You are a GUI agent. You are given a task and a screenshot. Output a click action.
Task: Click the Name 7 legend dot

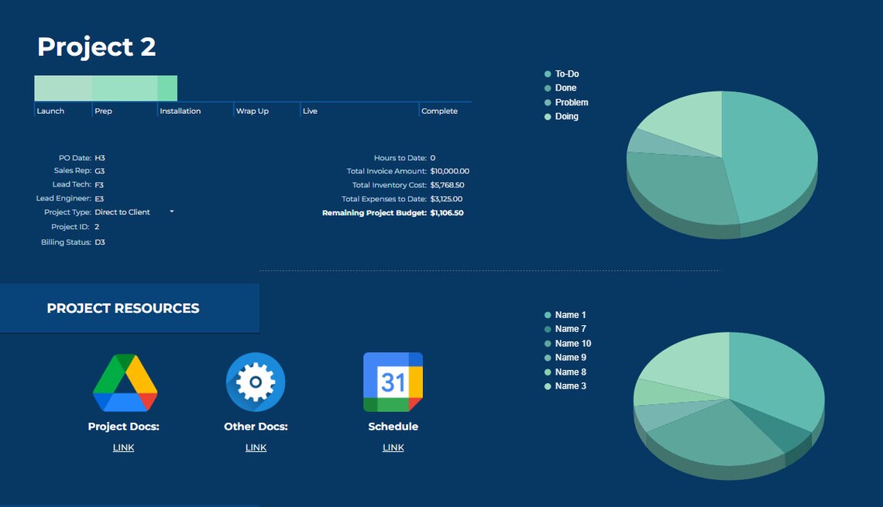point(547,329)
